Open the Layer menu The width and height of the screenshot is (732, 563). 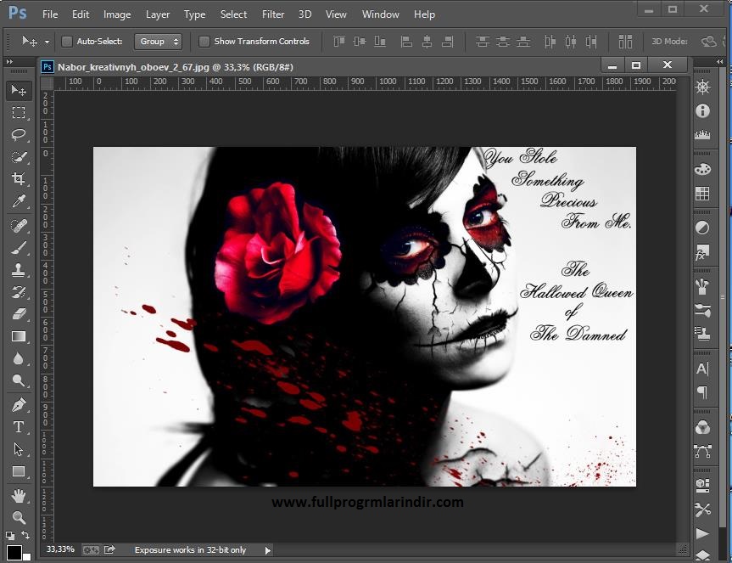[158, 14]
